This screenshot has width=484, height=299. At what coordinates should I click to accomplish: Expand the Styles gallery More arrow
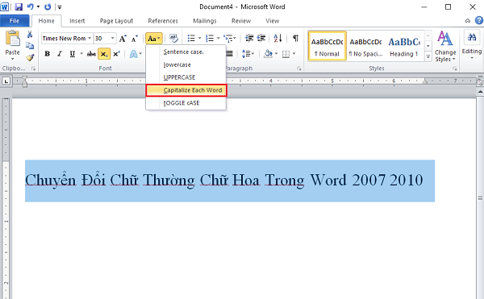click(428, 56)
